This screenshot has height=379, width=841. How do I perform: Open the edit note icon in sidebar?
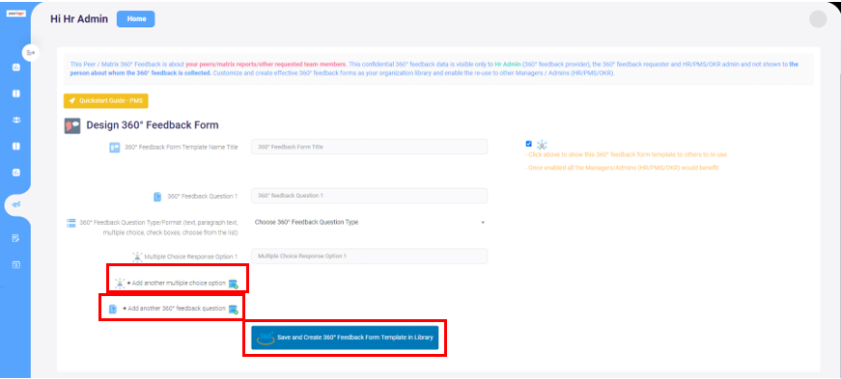click(x=16, y=238)
